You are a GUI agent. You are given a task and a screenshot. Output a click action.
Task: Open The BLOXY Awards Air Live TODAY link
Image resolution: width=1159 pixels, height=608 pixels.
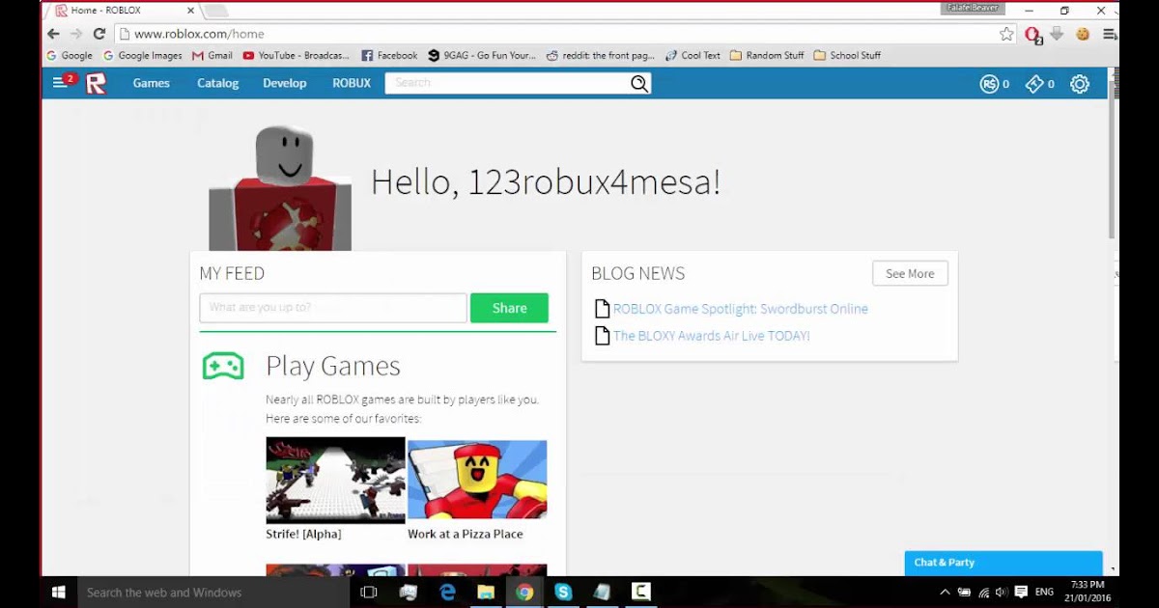click(x=712, y=336)
